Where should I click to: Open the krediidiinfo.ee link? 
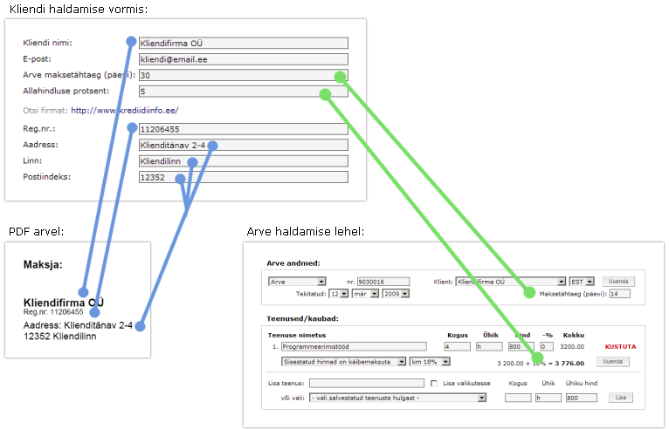tap(125, 111)
